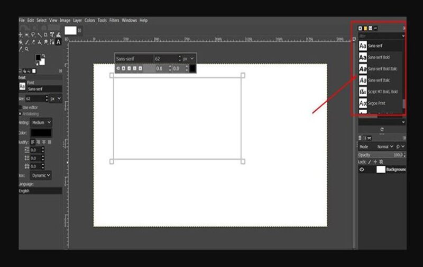Open the Hinting 'Medium' dropdown
The height and width of the screenshot is (267, 423).
tap(41, 122)
